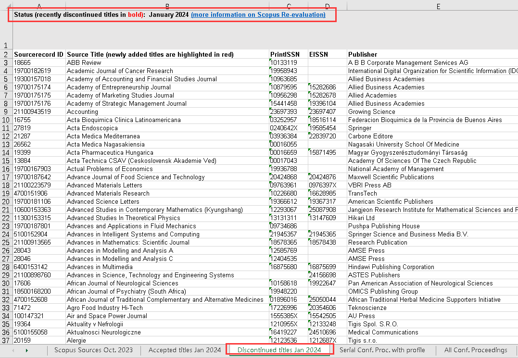This screenshot has width=518, height=358.
Task: Select column E header
Action: (438, 6)
